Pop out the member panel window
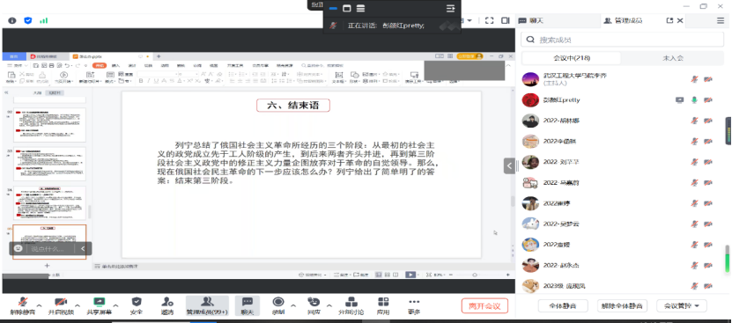732x323 pixels. pyautogui.click(x=669, y=20)
